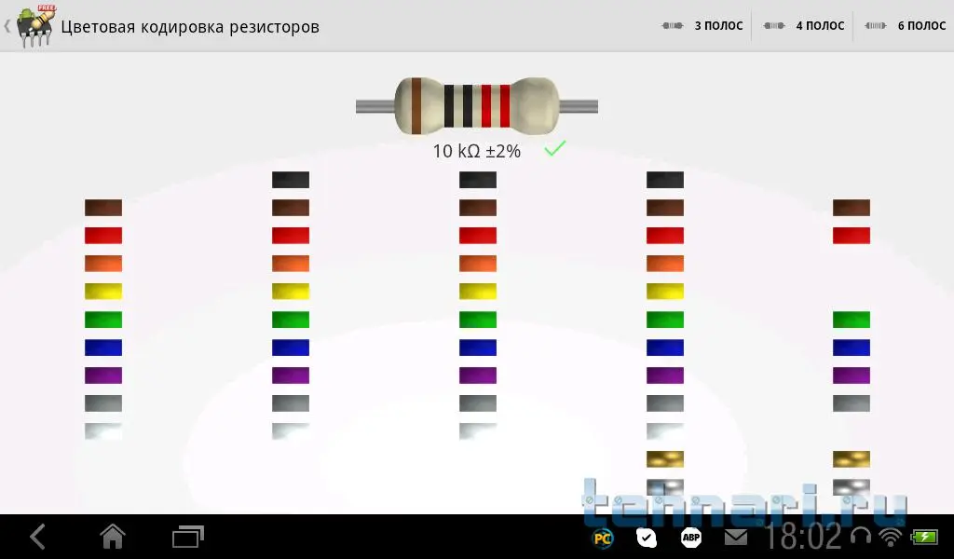Select green in first band column
Screen dimensions: 954x559
click(103, 320)
